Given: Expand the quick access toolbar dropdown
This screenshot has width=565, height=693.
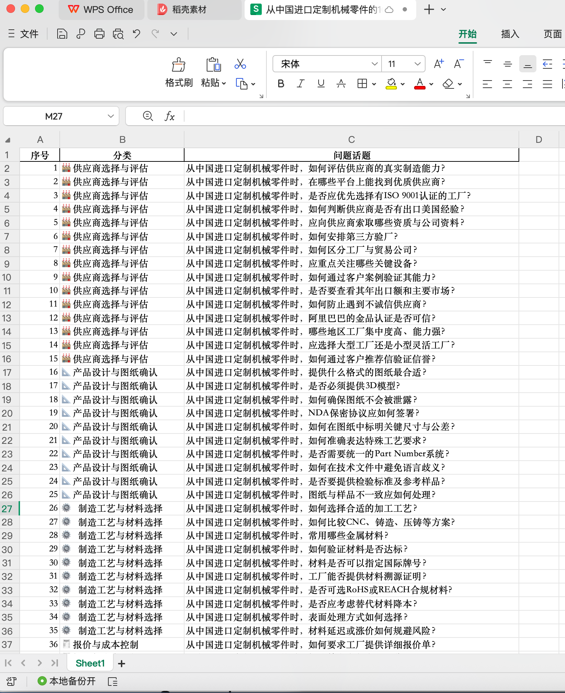Looking at the screenshot, I should pyautogui.click(x=174, y=34).
